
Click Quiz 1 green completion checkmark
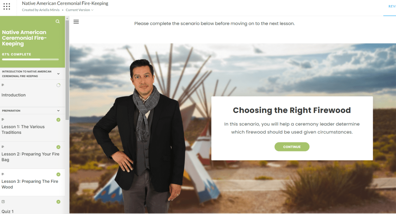tap(58, 202)
